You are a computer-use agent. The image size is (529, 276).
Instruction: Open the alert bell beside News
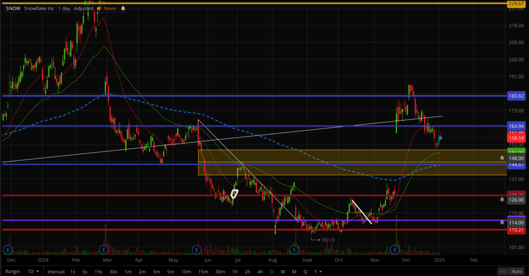click(x=123, y=9)
